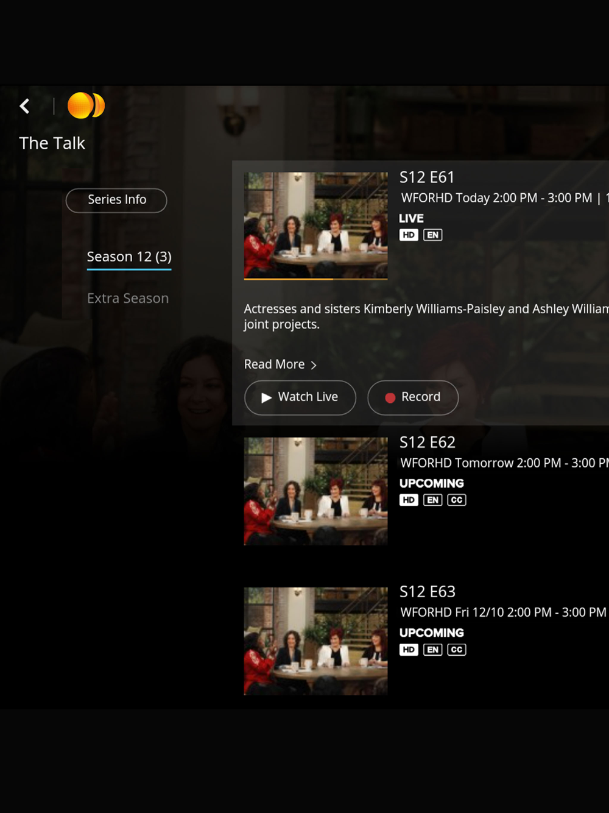Switch to the Extra Season tab
The width and height of the screenshot is (609, 813).
tap(128, 299)
